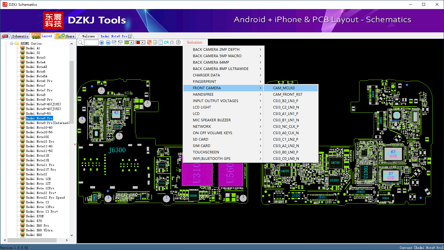Image resolution: width=444 pixels, height=250 pixels.
Task: Open the BACK CAMERA 64MP submenu arrow
Action: coord(260,62)
